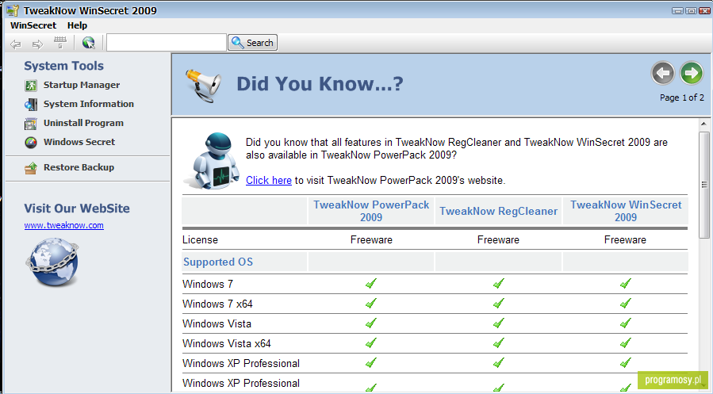This screenshot has width=713, height=394.
Task: Click Freeware under RegCleaner
Action: pyautogui.click(x=498, y=240)
